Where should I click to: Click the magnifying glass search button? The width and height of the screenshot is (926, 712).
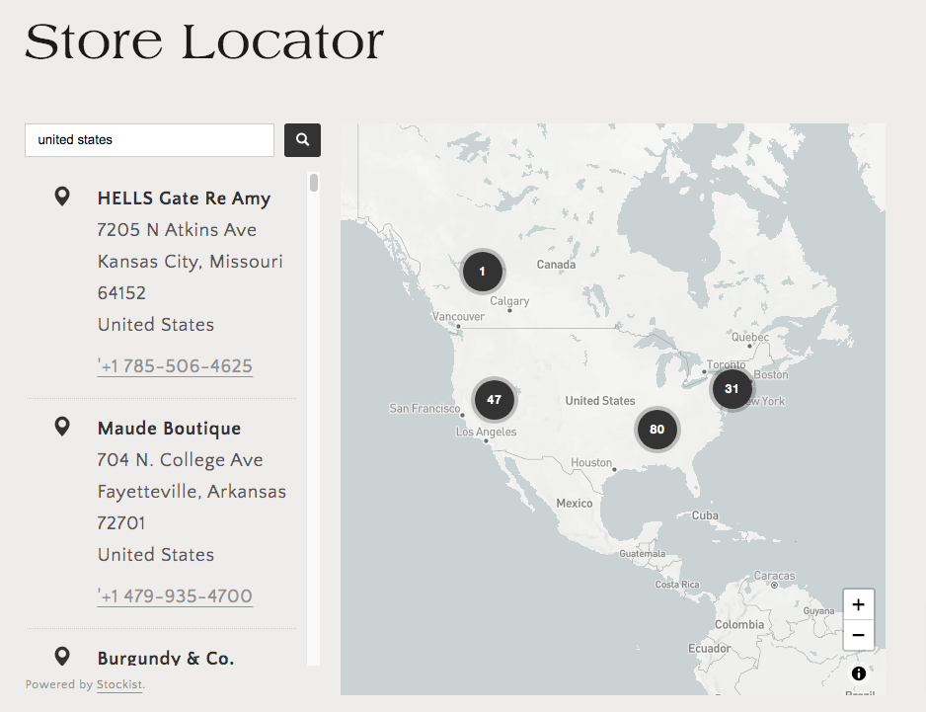click(x=302, y=140)
